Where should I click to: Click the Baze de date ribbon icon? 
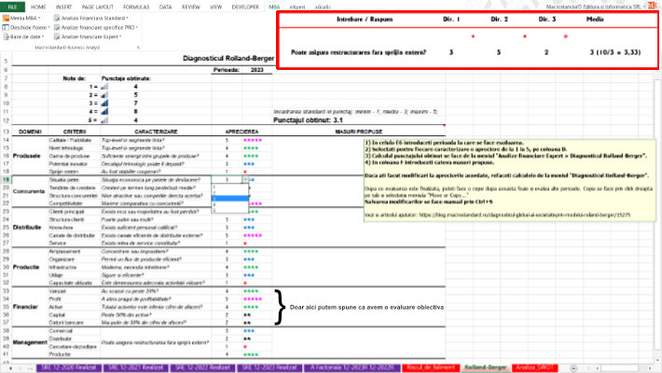(24, 36)
